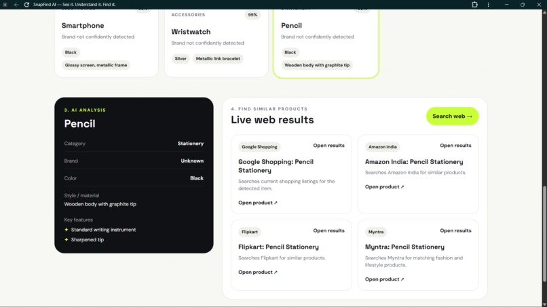Click the Black color value in AI analysis
This screenshot has height=307, width=547.
coord(197,178)
